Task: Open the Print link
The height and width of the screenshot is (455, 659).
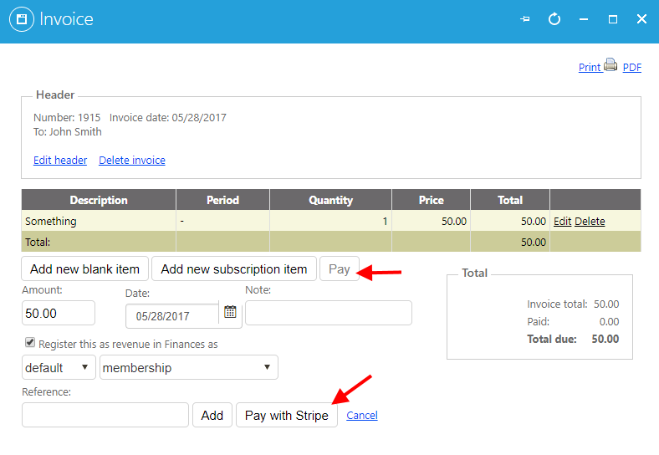Action: click(590, 67)
